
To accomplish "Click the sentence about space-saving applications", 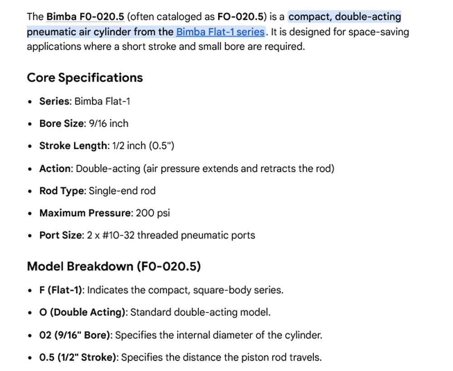I will [218, 39].
